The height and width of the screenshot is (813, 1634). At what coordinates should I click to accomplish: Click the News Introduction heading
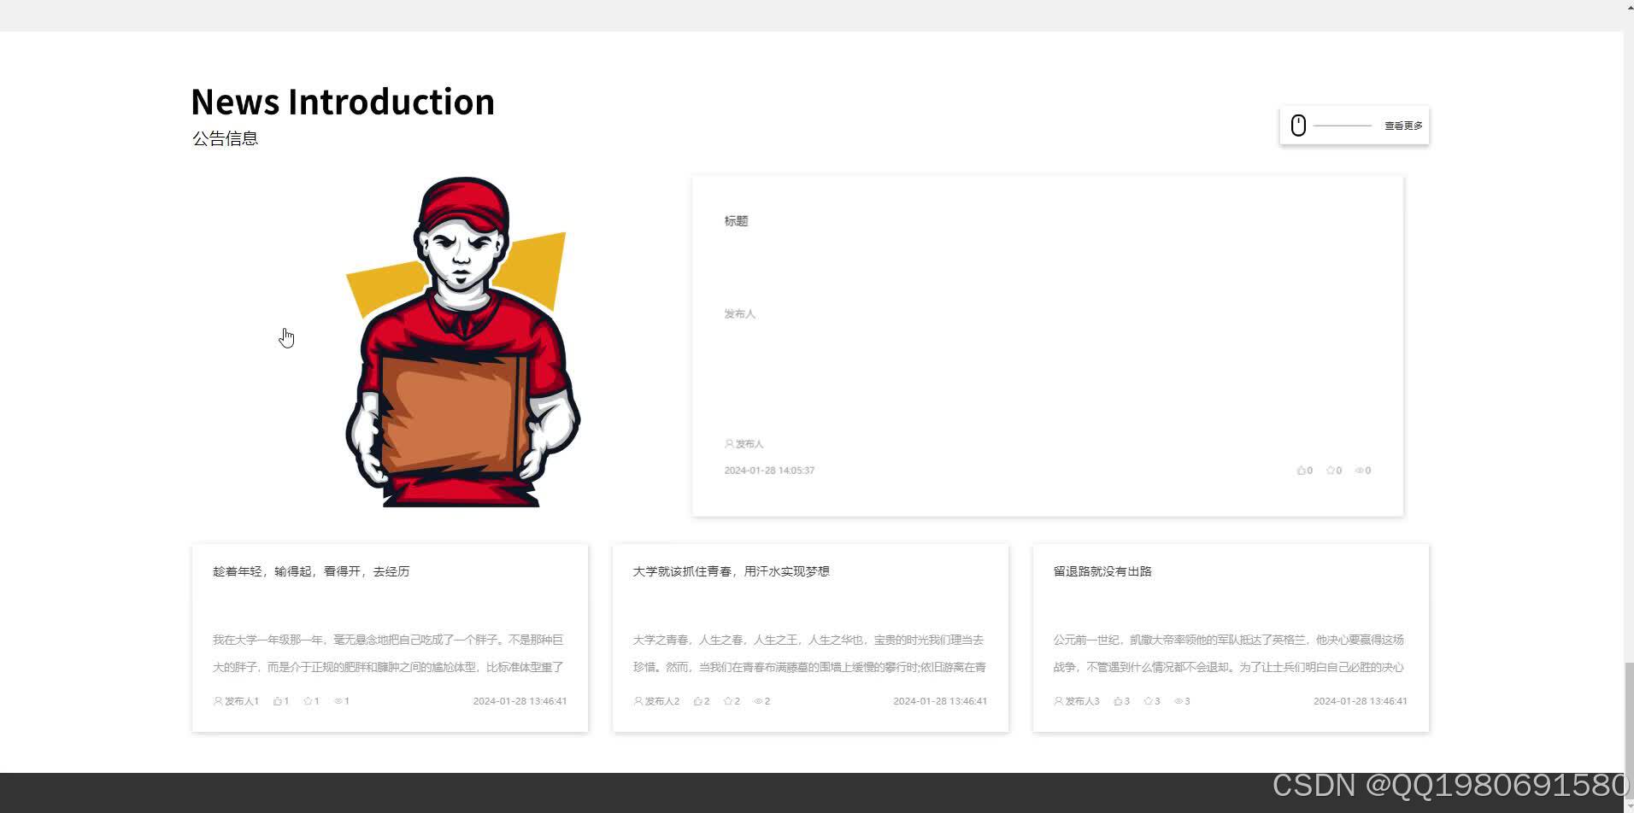(343, 102)
